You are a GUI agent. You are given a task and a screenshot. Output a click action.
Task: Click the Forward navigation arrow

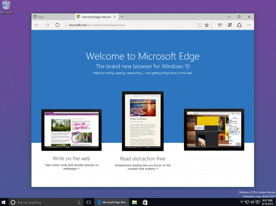pos(47,25)
